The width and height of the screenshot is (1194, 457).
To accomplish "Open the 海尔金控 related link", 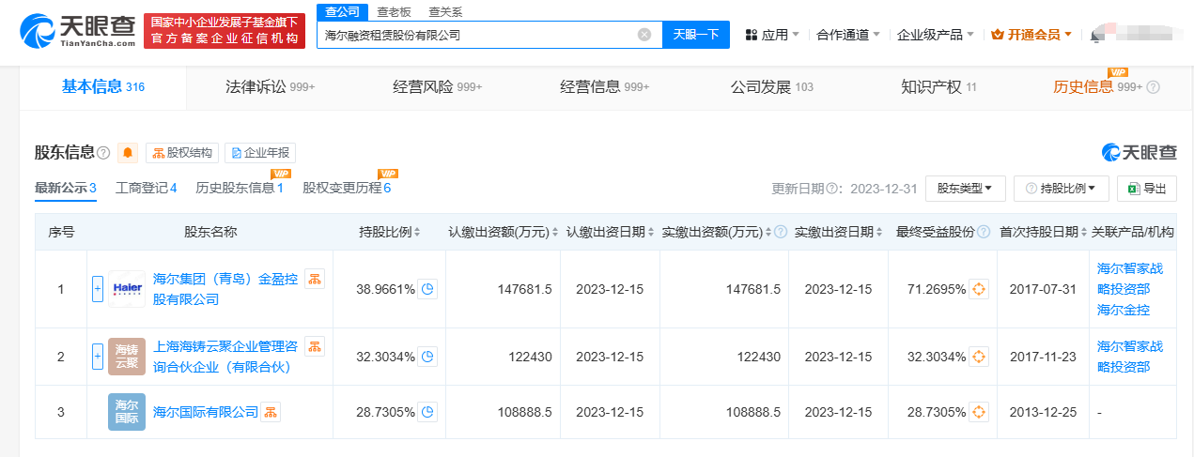I will (1124, 310).
